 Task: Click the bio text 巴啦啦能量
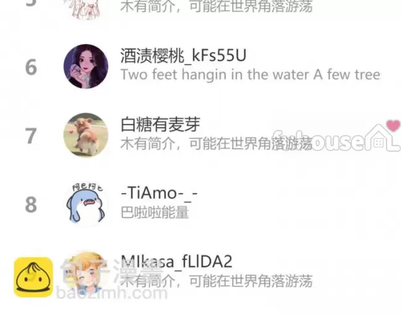click(x=155, y=212)
